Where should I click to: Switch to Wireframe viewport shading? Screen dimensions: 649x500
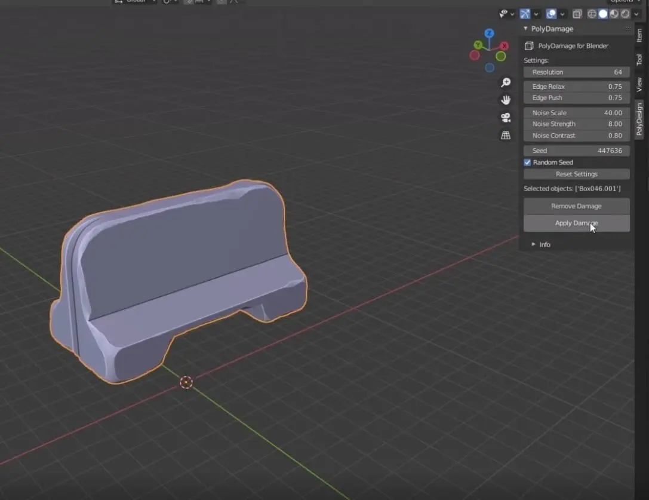pyautogui.click(x=592, y=14)
